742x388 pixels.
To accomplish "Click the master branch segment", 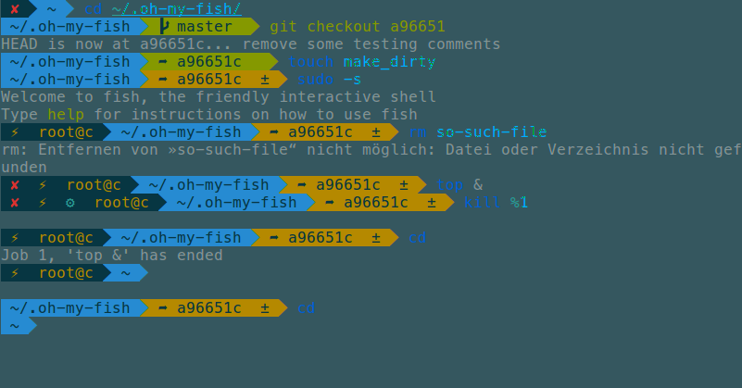I will point(200,27).
